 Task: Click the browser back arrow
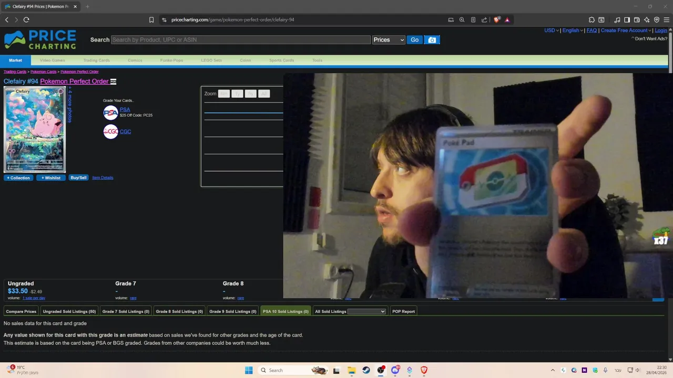7,19
